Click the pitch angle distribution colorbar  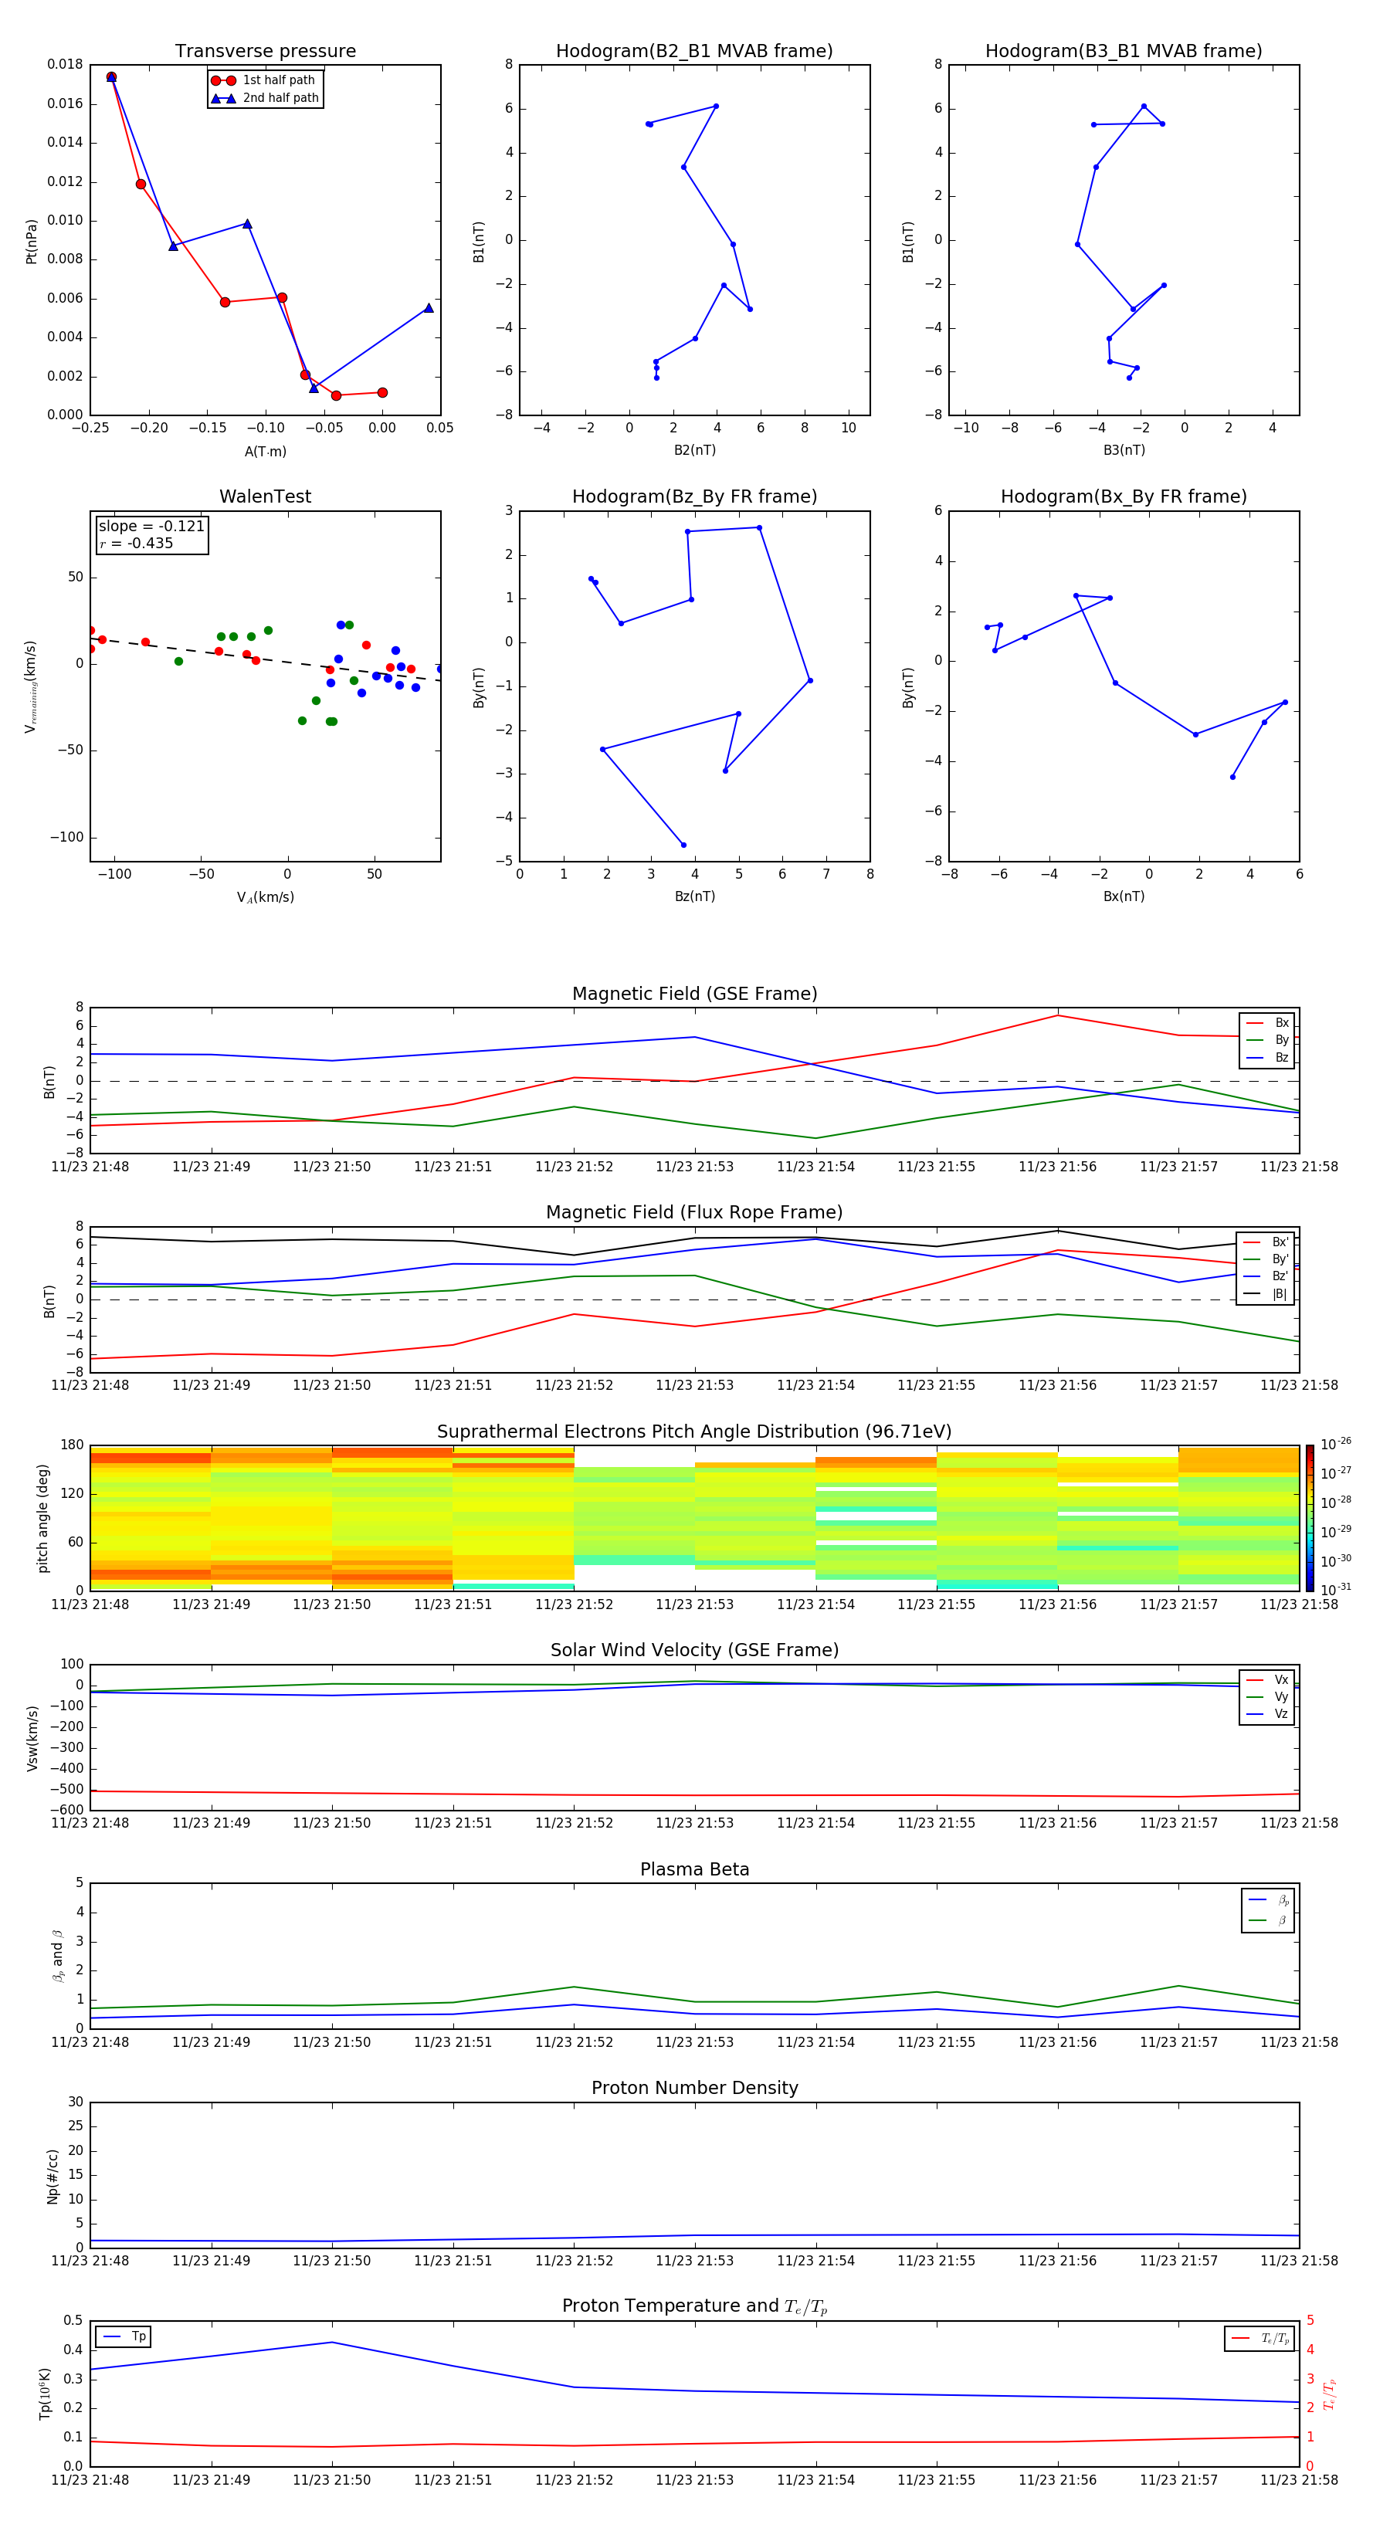[x=1309, y=1517]
